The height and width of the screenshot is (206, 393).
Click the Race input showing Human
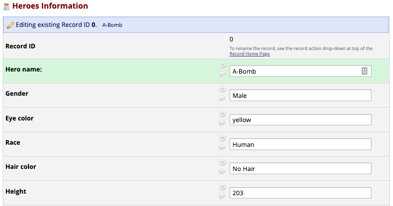tap(301, 144)
